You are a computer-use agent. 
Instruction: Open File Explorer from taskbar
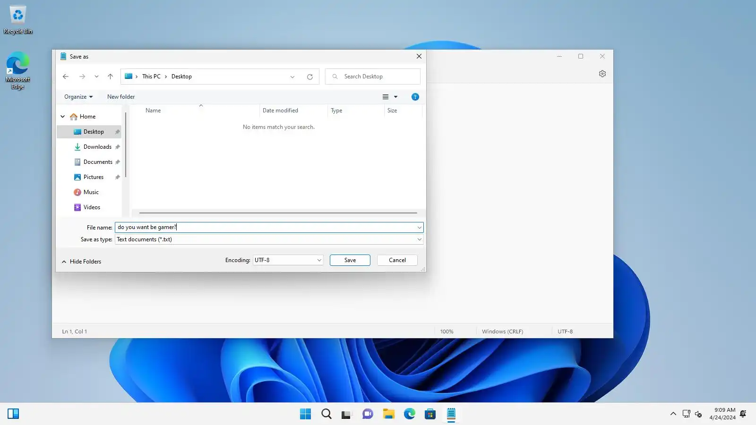389,414
